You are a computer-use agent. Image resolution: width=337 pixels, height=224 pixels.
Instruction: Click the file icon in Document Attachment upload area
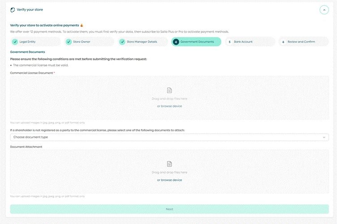169,164
